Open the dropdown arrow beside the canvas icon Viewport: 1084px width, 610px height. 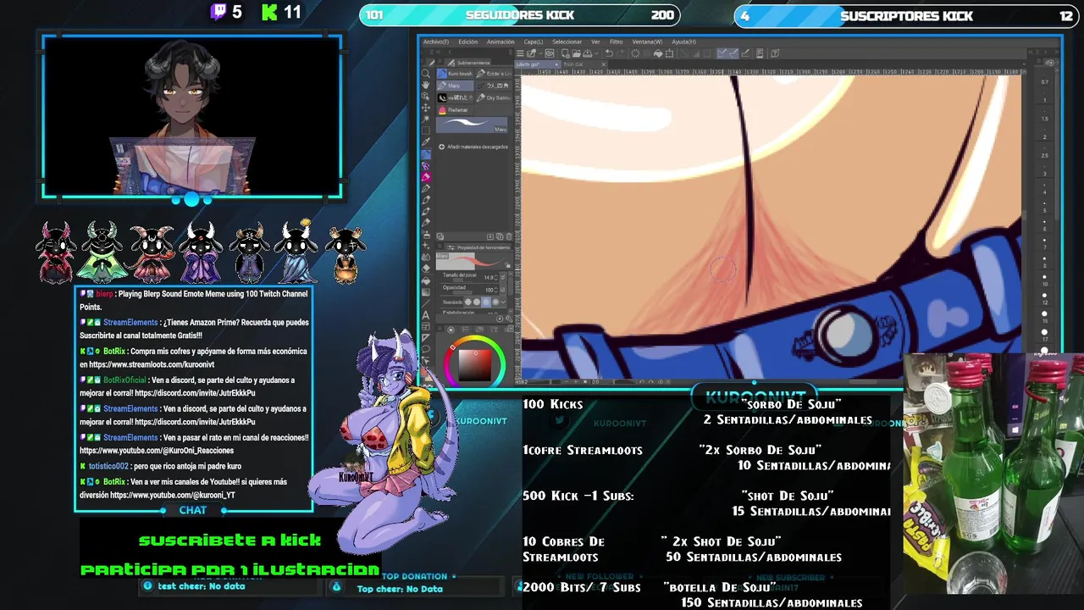[540, 53]
